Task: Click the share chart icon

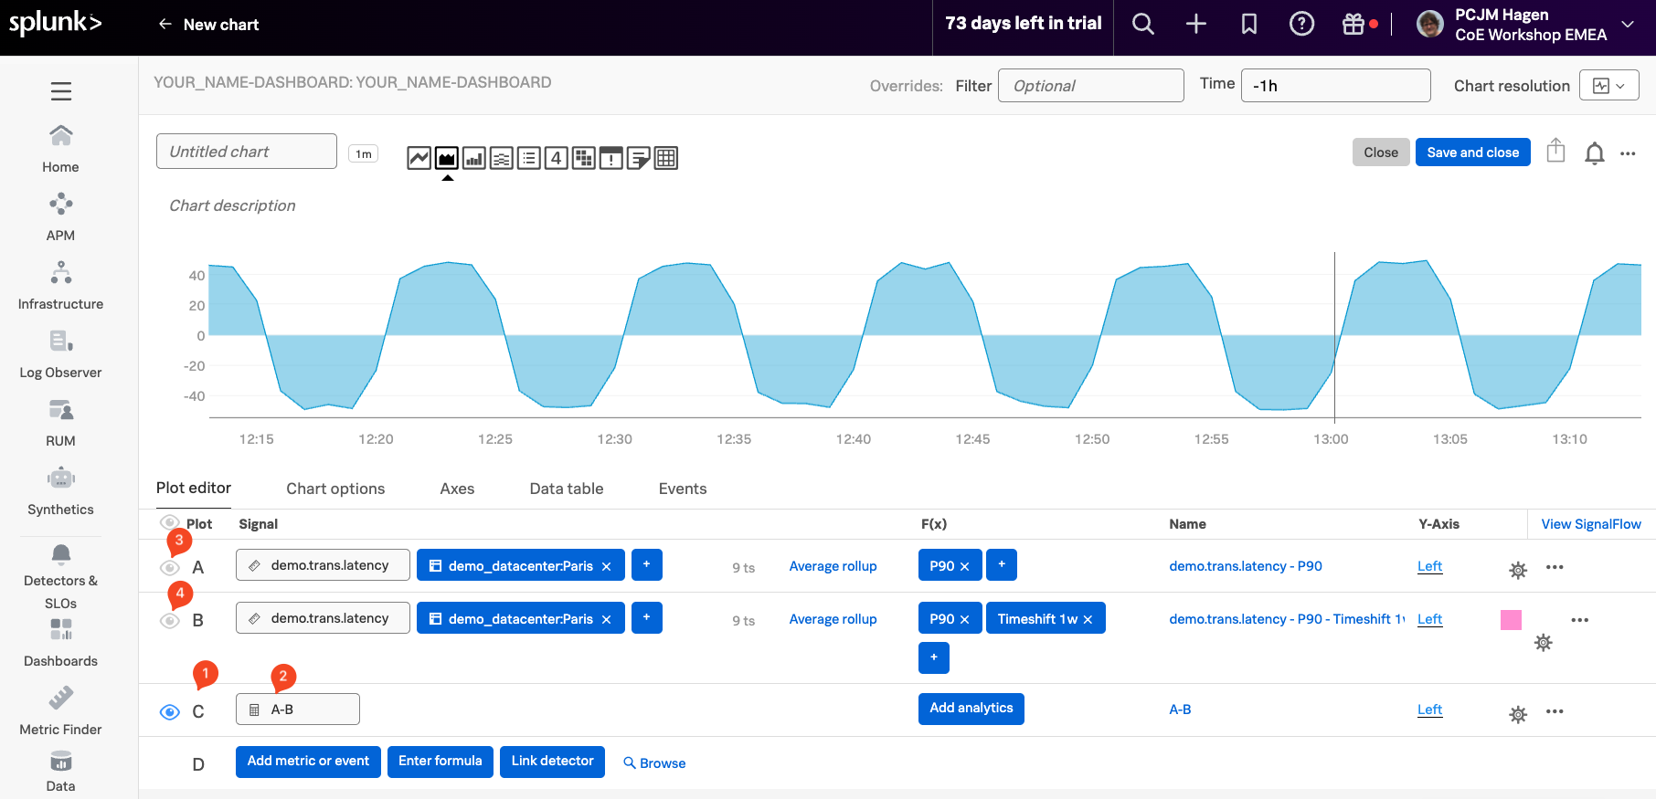Action: tap(1555, 152)
